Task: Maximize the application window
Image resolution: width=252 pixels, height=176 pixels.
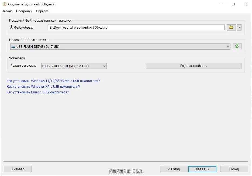Action: click(x=233, y=4)
